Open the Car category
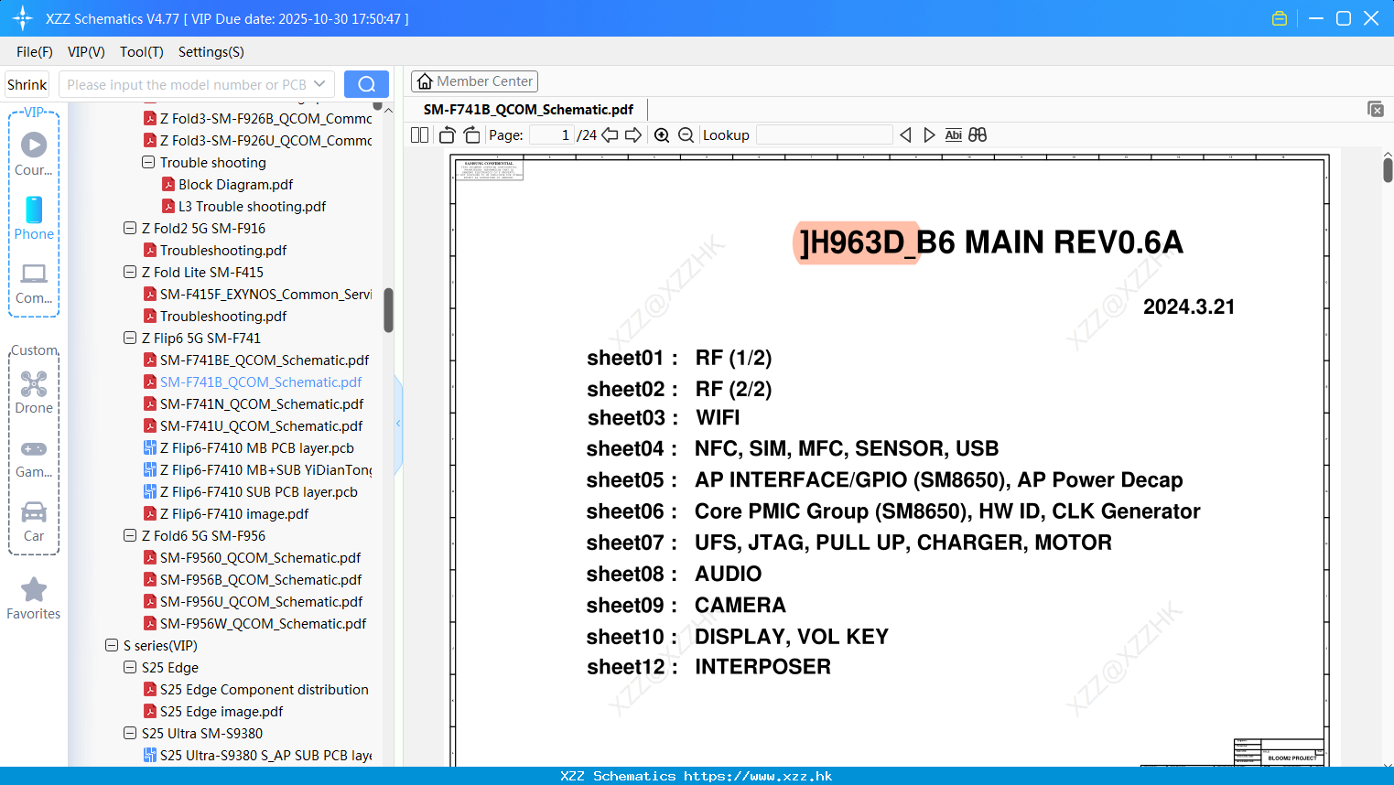This screenshot has width=1394, height=785. 34,522
